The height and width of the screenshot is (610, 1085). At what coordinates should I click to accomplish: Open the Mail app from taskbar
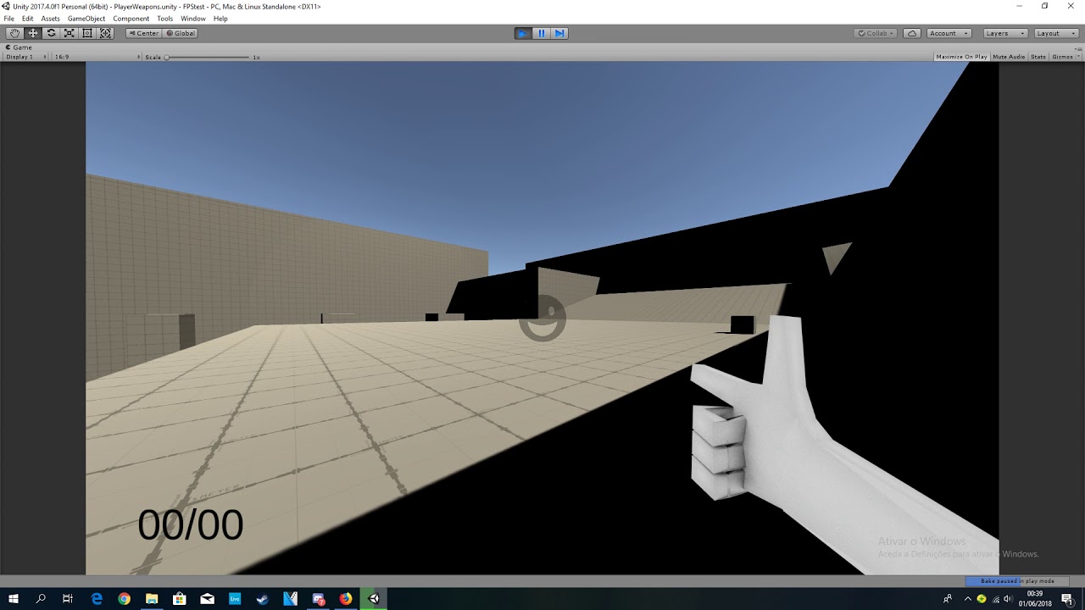(x=207, y=599)
